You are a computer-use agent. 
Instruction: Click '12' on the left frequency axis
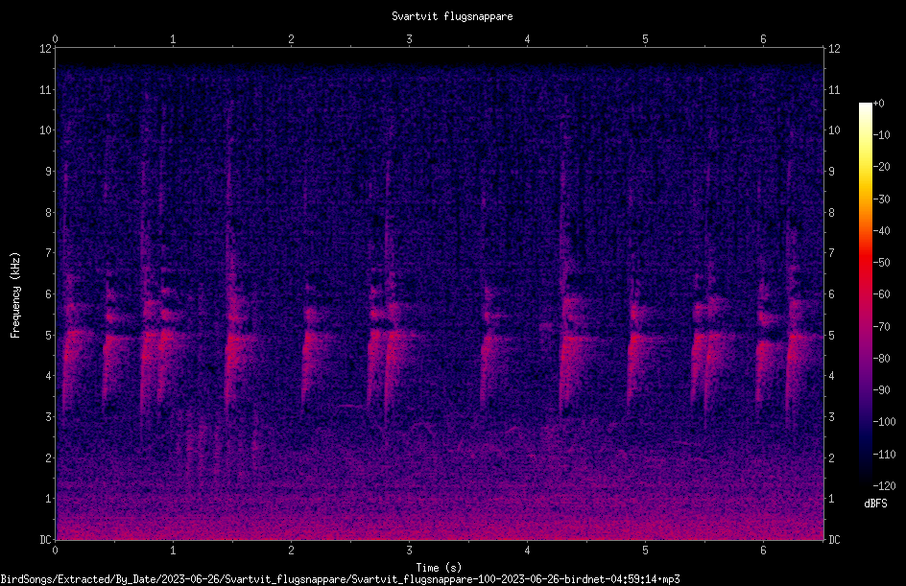click(x=46, y=49)
